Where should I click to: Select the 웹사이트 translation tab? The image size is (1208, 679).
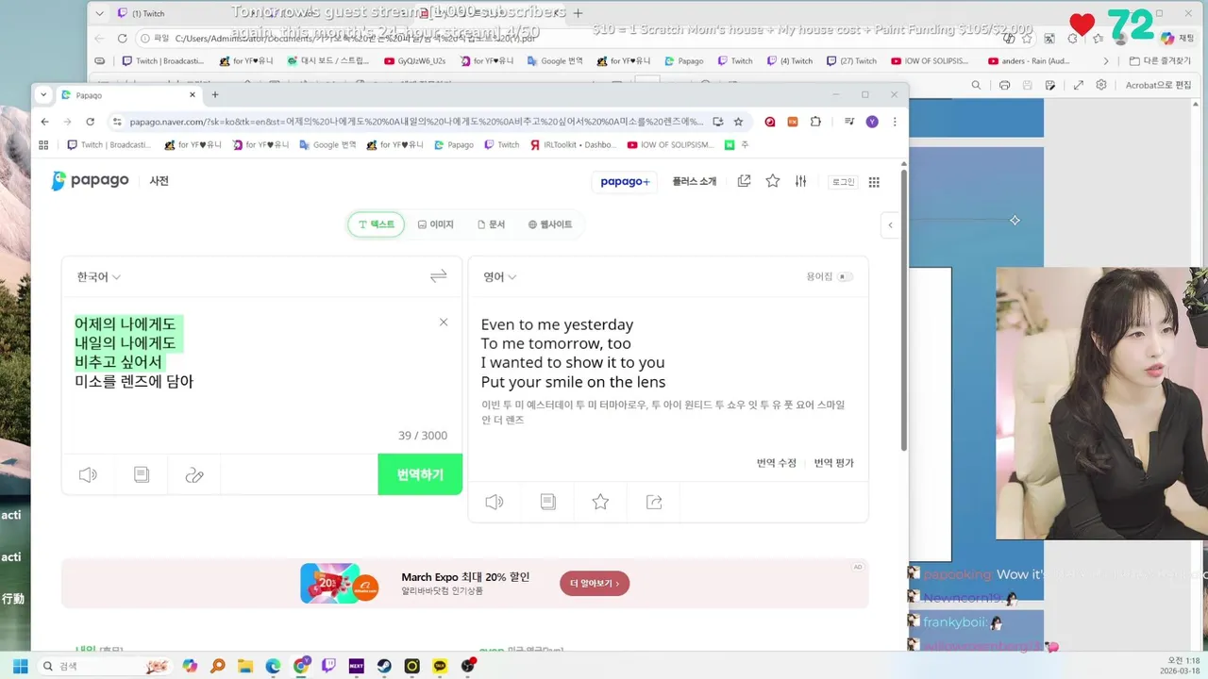[x=550, y=224]
